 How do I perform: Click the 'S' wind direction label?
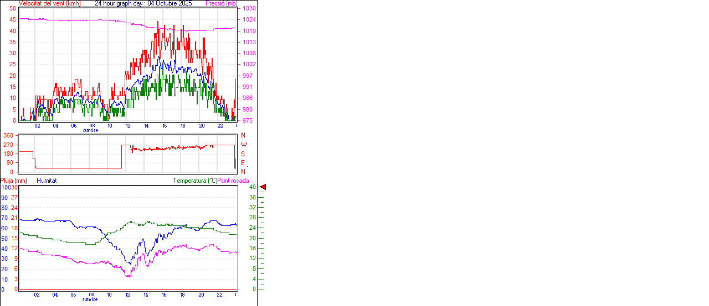243,154
